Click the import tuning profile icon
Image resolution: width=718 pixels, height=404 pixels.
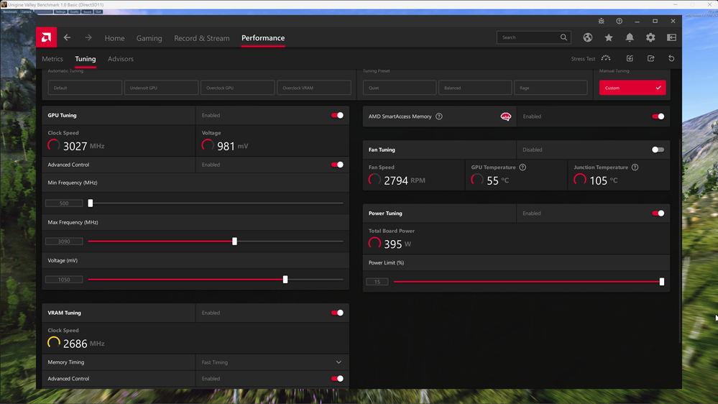point(630,59)
